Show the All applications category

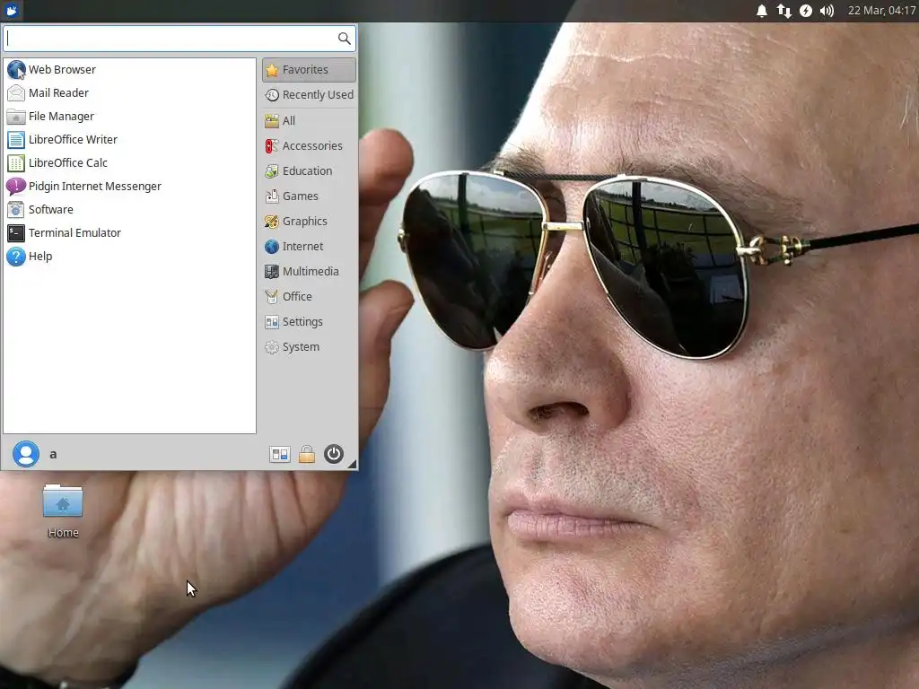tap(309, 121)
